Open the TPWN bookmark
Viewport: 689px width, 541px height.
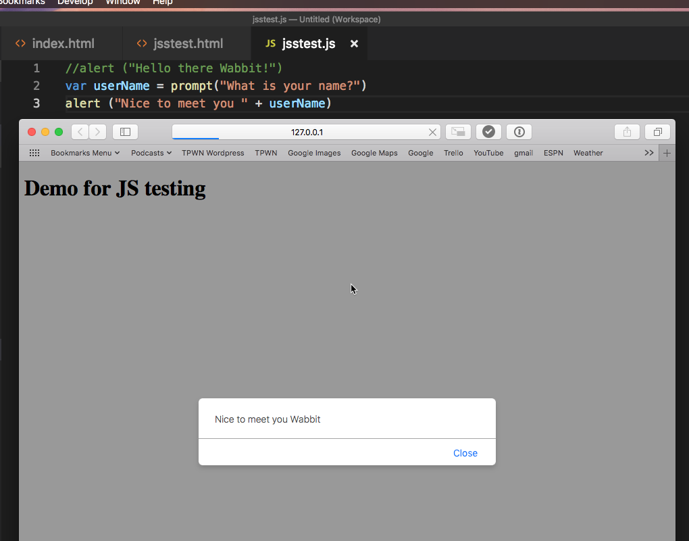pyautogui.click(x=266, y=153)
